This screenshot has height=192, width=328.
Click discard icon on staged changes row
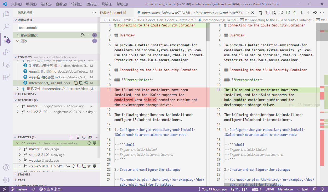coord(83,35)
